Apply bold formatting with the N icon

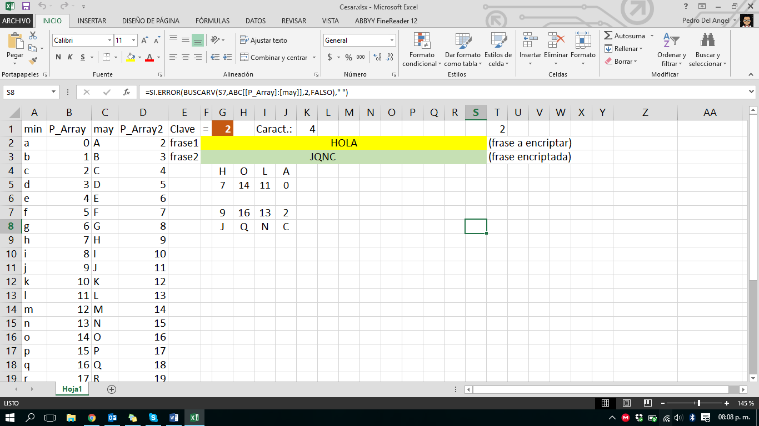coord(58,57)
